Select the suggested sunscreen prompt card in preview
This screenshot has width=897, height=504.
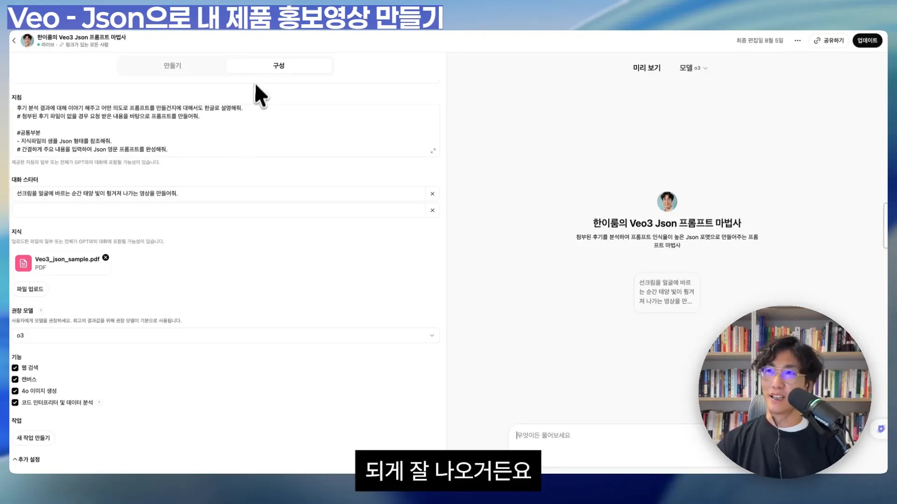coord(667,292)
